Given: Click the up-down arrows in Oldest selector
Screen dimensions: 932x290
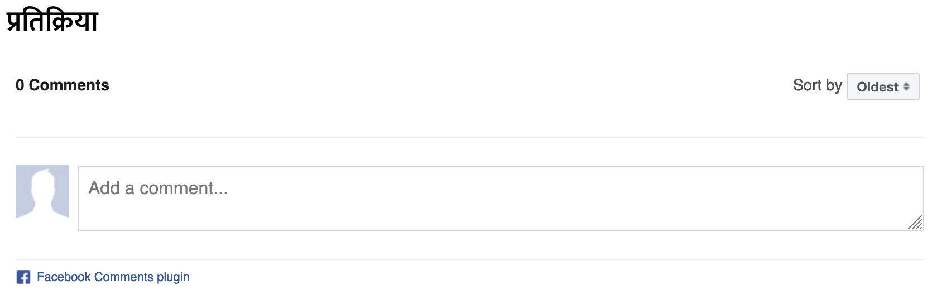Looking at the screenshot, I should pos(906,86).
